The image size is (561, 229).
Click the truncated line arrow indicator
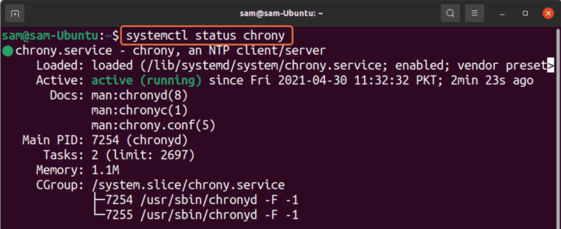pos(551,66)
